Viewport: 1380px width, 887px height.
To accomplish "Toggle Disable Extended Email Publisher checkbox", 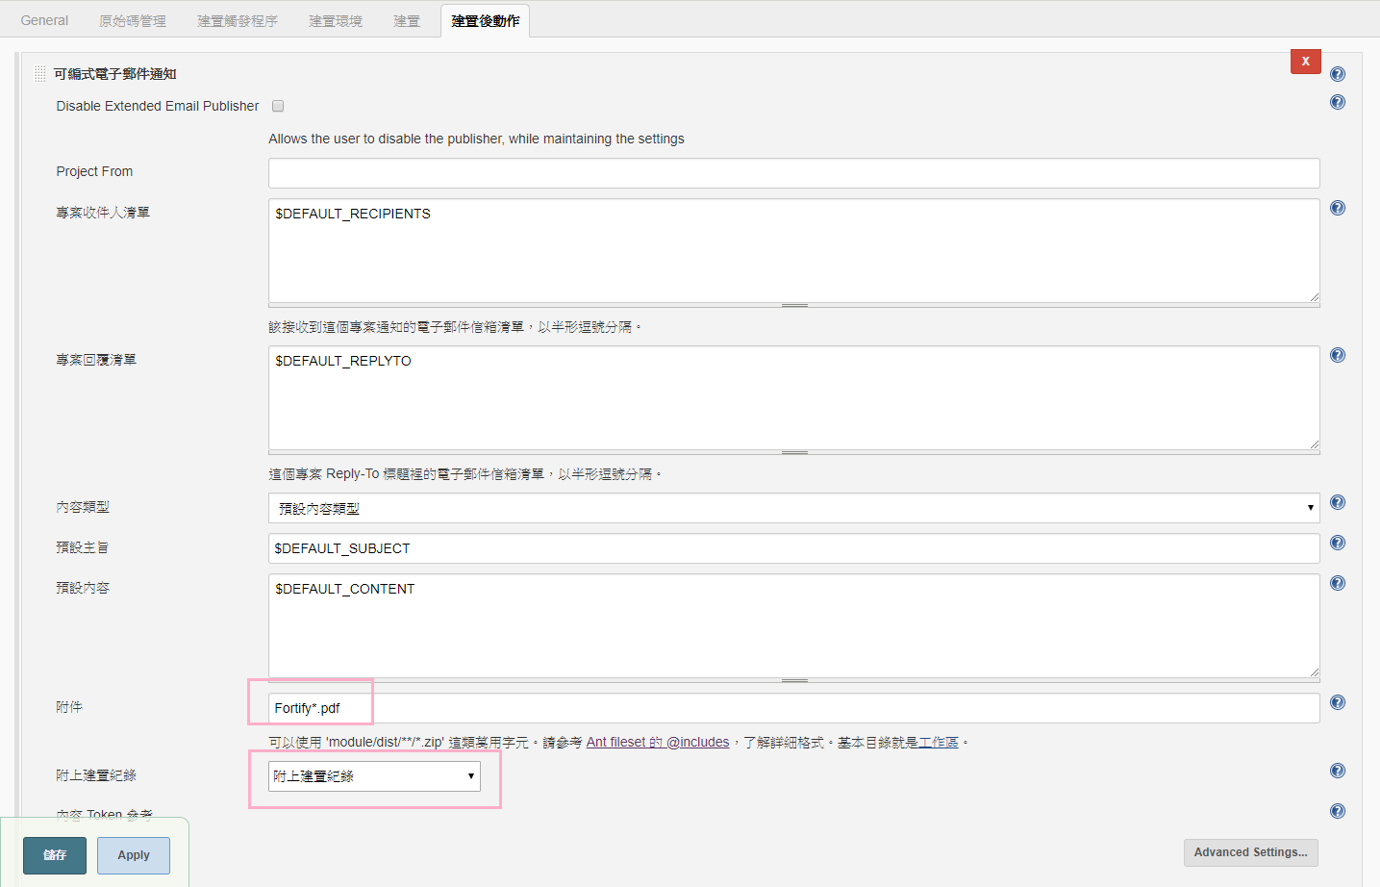I will click(x=278, y=106).
